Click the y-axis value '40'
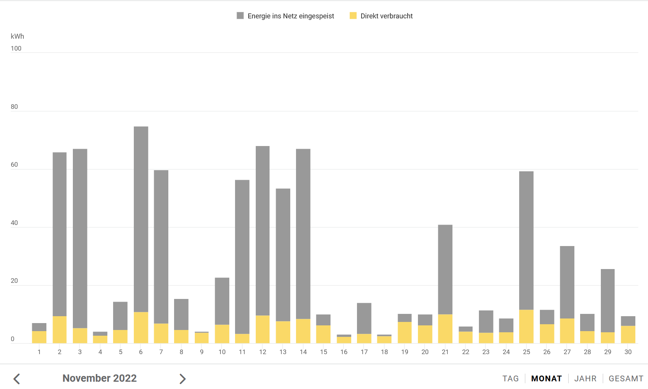The height and width of the screenshot is (389, 648). click(14, 223)
